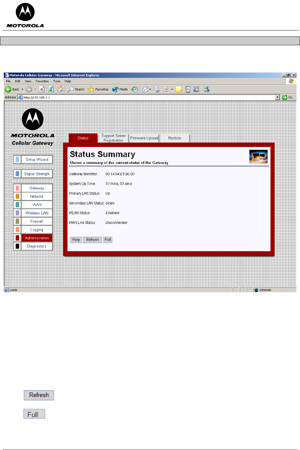Image resolution: width=300 pixels, height=450 pixels.
Task: Open the File menu
Action: 8,81
